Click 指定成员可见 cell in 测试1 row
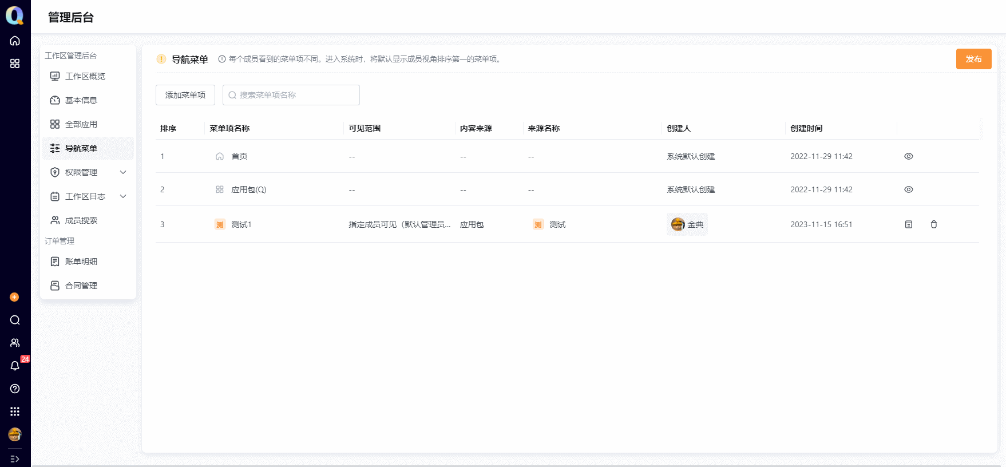 coord(399,224)
